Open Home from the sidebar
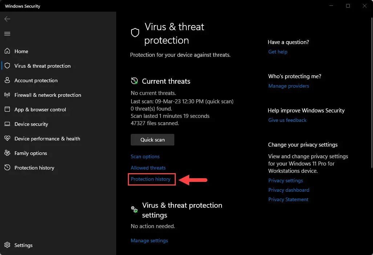The width and height of the screenshot is (373, 255). (x=21, y=51)
